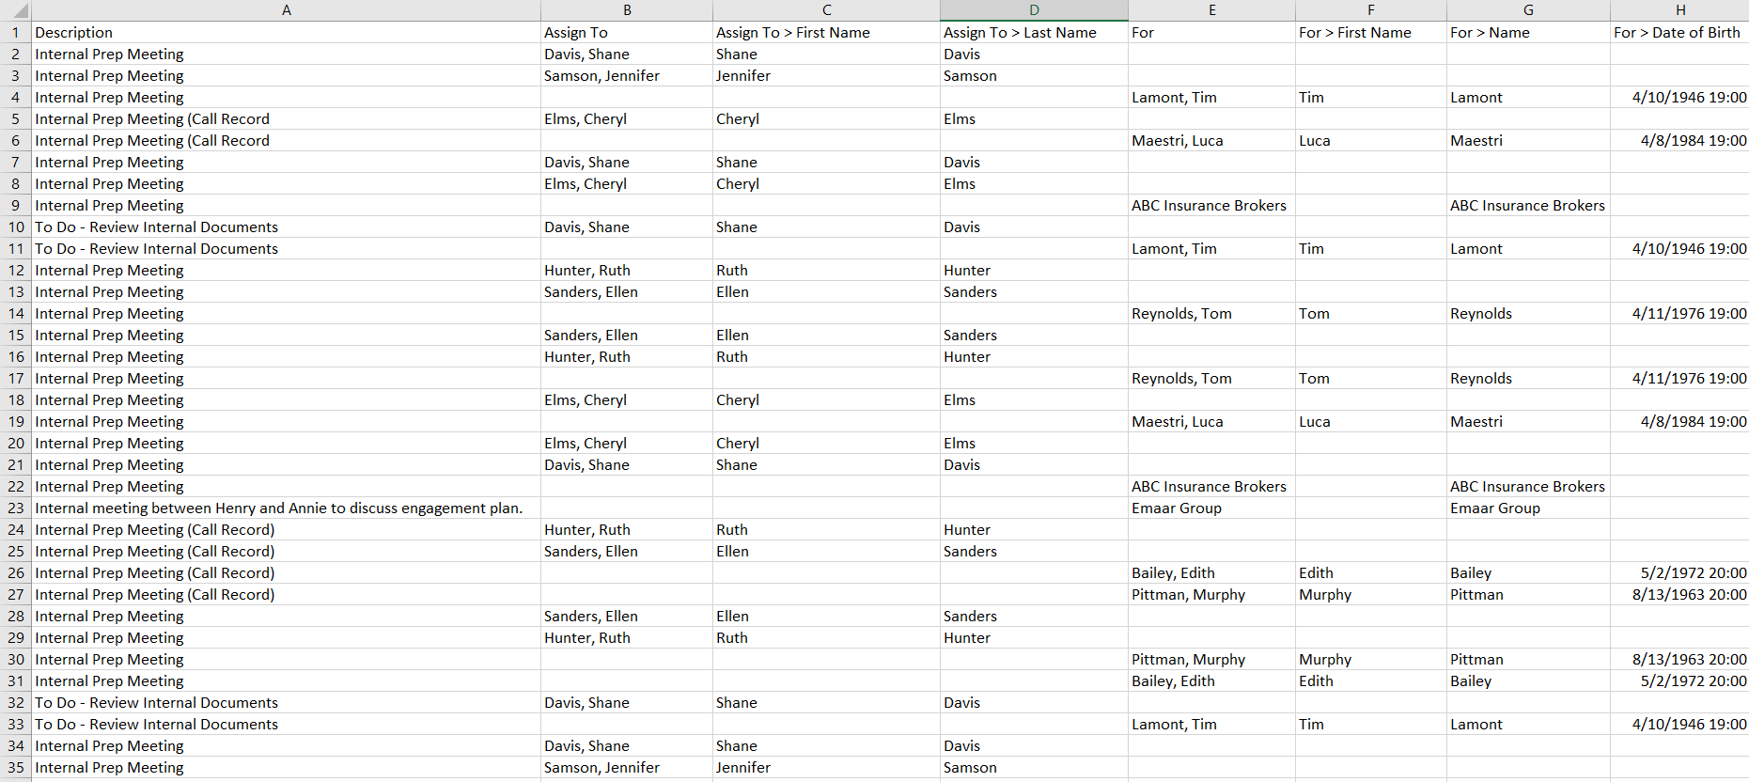Select "Hunter, Ruth" cell in row 12

[x=587, y=271]
